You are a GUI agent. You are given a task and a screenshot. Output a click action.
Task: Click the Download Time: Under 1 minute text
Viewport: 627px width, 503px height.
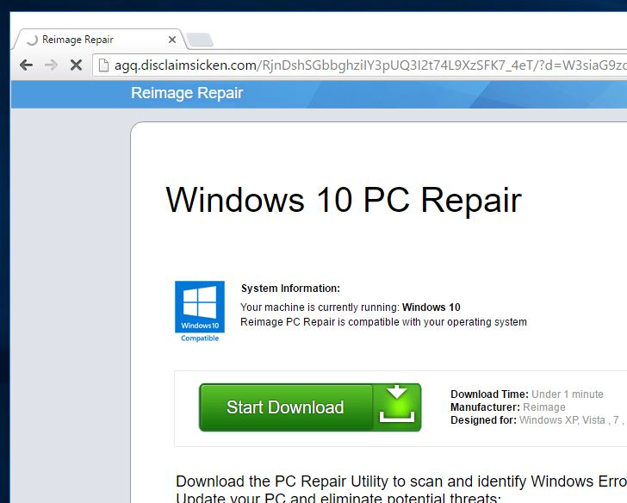pos(526,394)
